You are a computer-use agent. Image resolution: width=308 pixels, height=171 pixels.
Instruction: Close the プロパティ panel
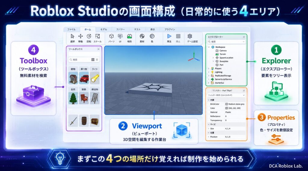pos(244,91)
